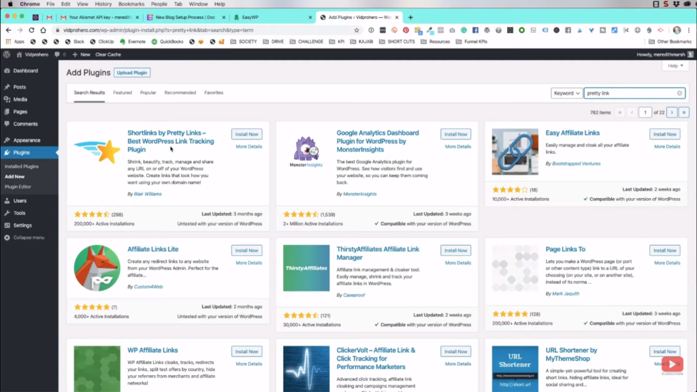The width and height of the screenshot is (697, 392).
Task: Open the KAJABI bookmarks folder
Action: [x=361, y=42]
